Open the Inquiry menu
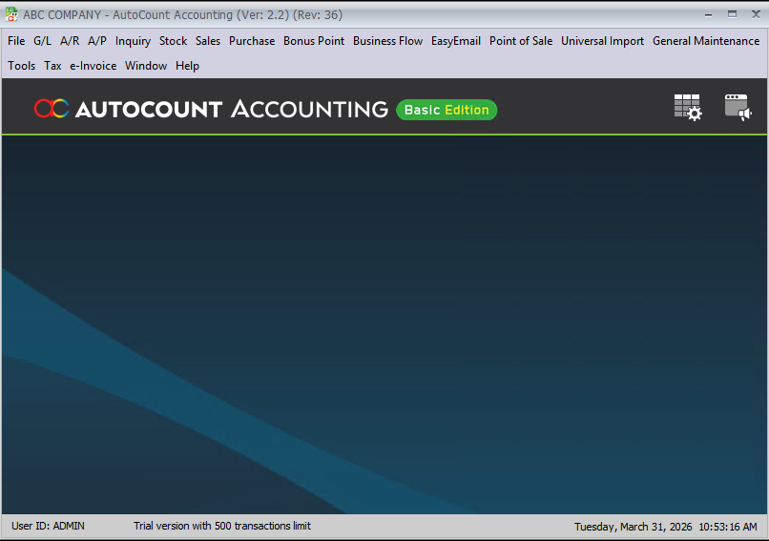The image size is (769, 541). 134,41
